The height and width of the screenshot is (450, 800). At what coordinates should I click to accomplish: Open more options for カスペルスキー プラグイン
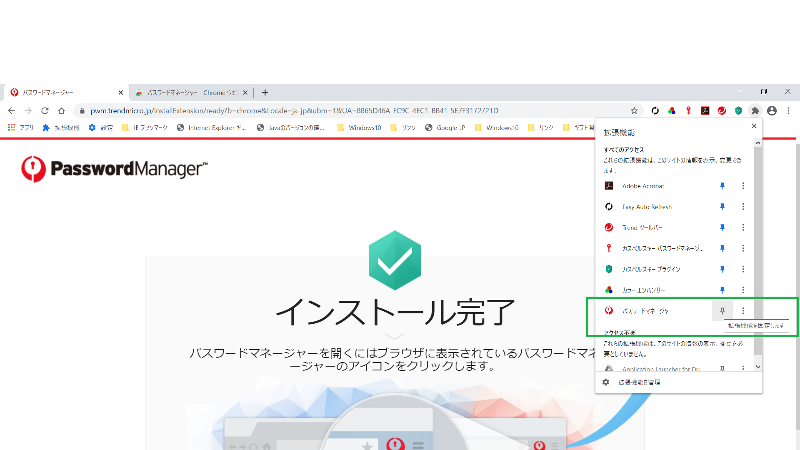coord(743,269)
